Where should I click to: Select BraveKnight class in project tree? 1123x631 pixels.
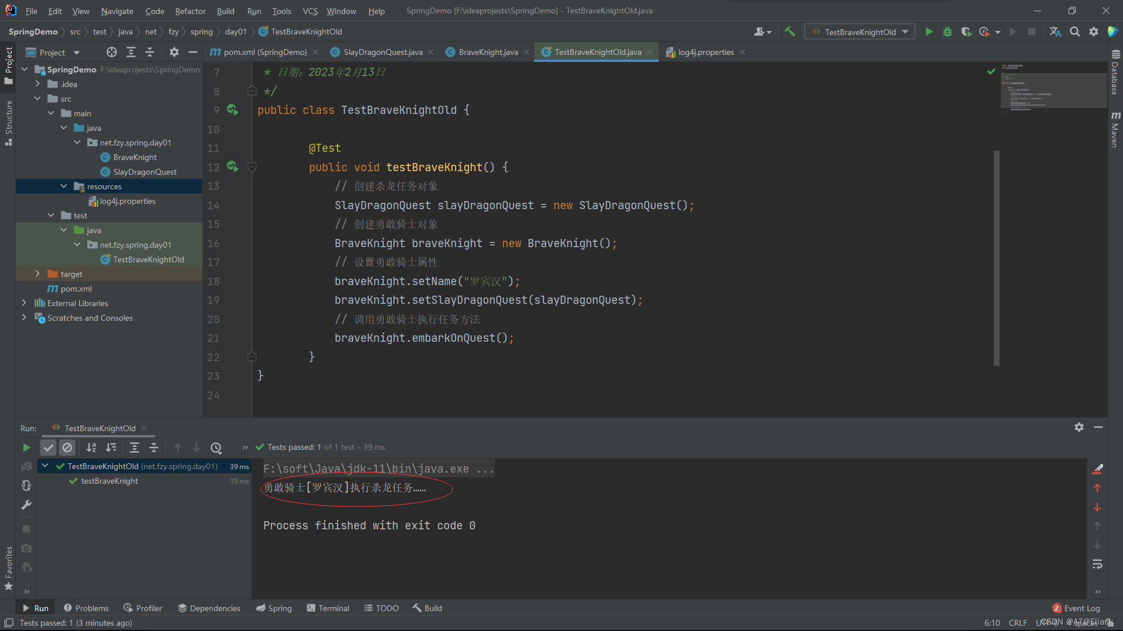pos(135,157)
